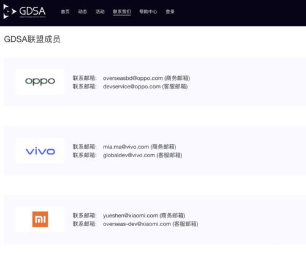
Task: Click the Xiaomi MI logo thumbnail
Action: tap(40, 219)
